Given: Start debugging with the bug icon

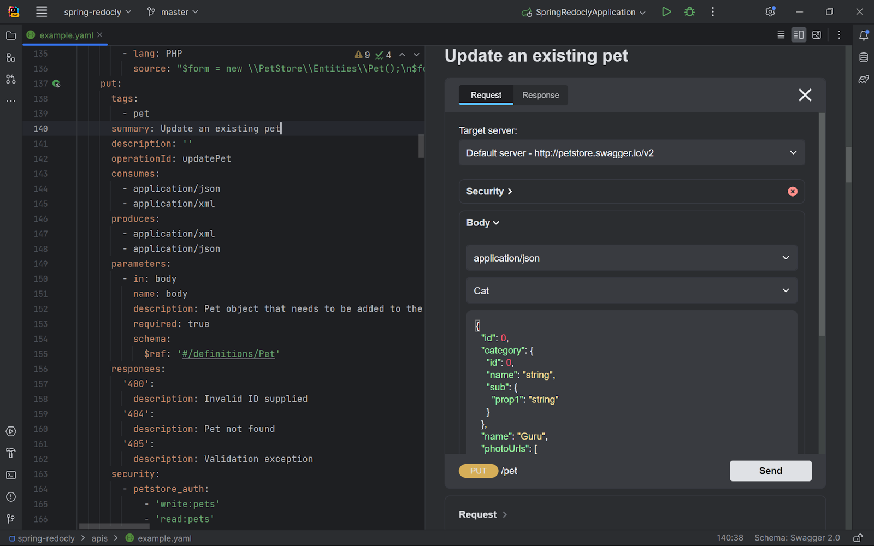Looking at the screenshot, I should pos(689,12).
